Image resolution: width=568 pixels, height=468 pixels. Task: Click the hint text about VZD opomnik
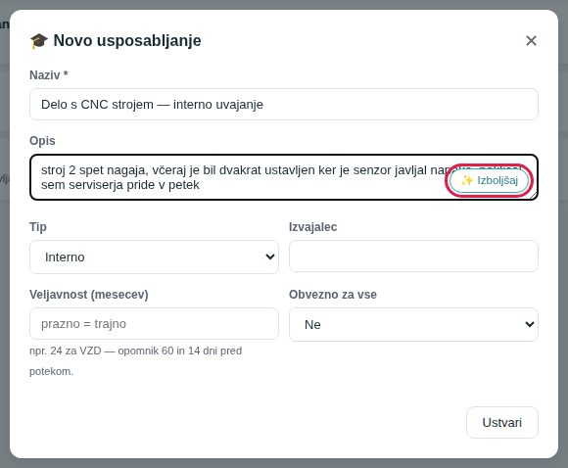coord(135,360)
